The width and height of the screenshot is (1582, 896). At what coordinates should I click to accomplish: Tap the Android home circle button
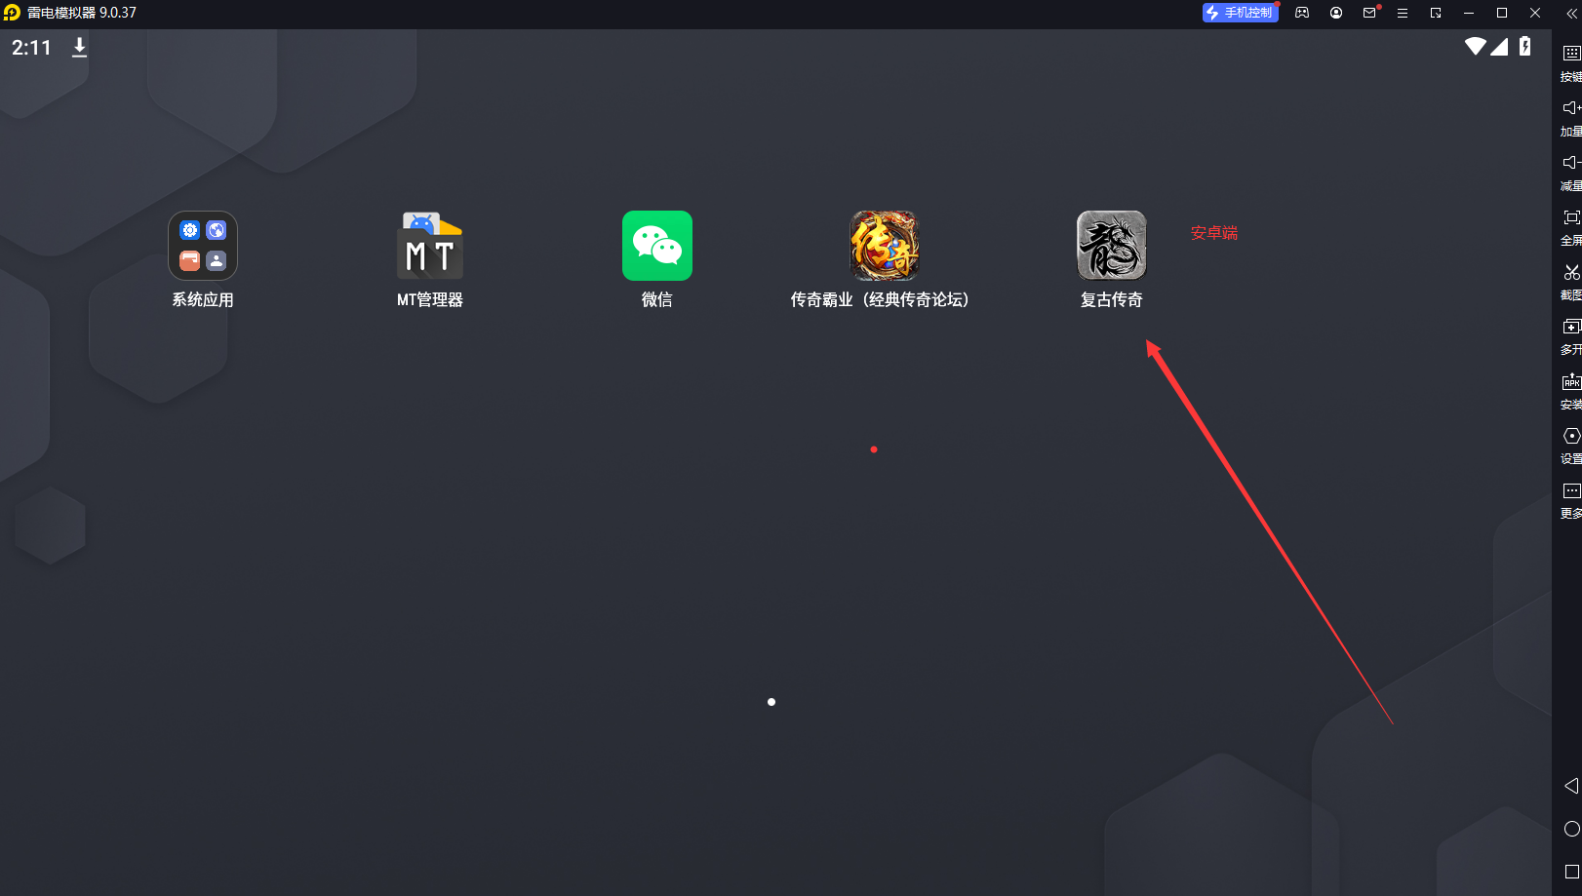click(x=1571, y=829)
